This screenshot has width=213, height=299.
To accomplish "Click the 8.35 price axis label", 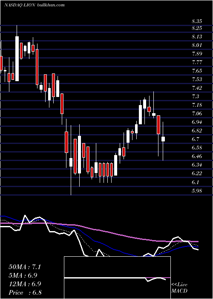I will 197,21.
